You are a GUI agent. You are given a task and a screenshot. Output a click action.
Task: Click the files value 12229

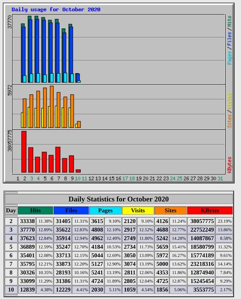point(63,290)
